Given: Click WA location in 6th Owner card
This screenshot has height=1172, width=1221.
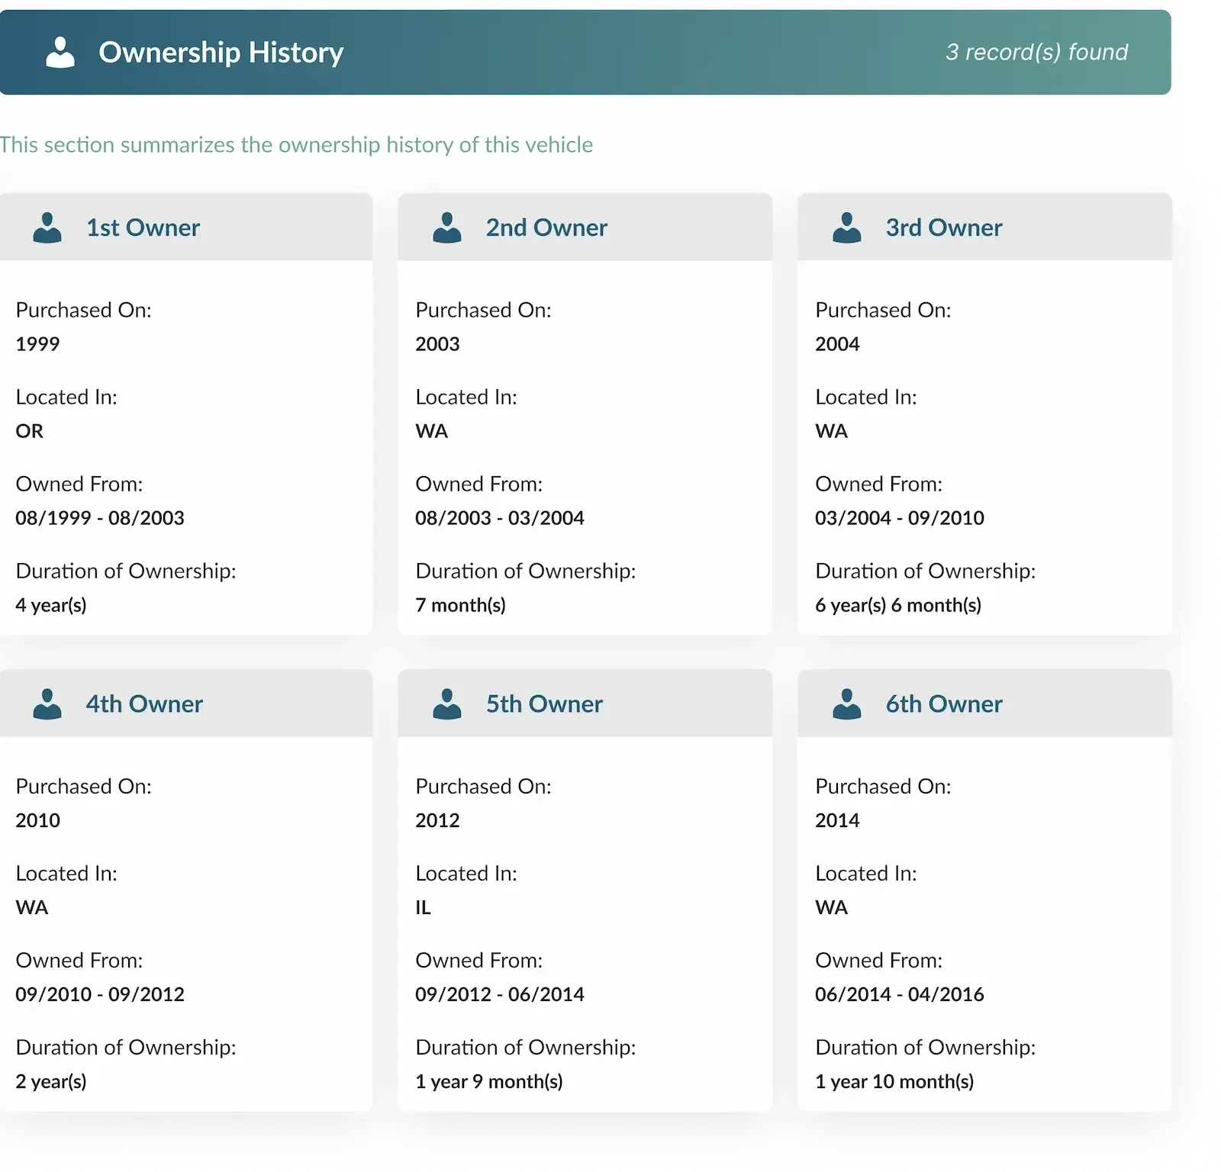Looking at the screenshot, I should 832,907.
